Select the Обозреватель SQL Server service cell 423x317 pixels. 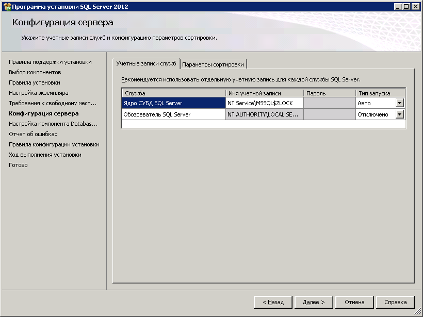tap(173, 114)
